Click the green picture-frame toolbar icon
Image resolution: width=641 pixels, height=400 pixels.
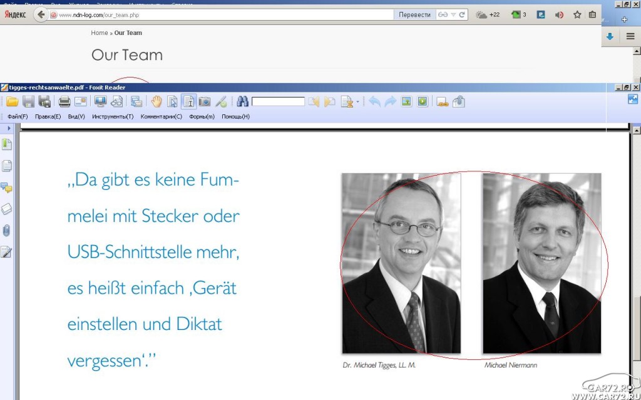[x=406, y=102]
